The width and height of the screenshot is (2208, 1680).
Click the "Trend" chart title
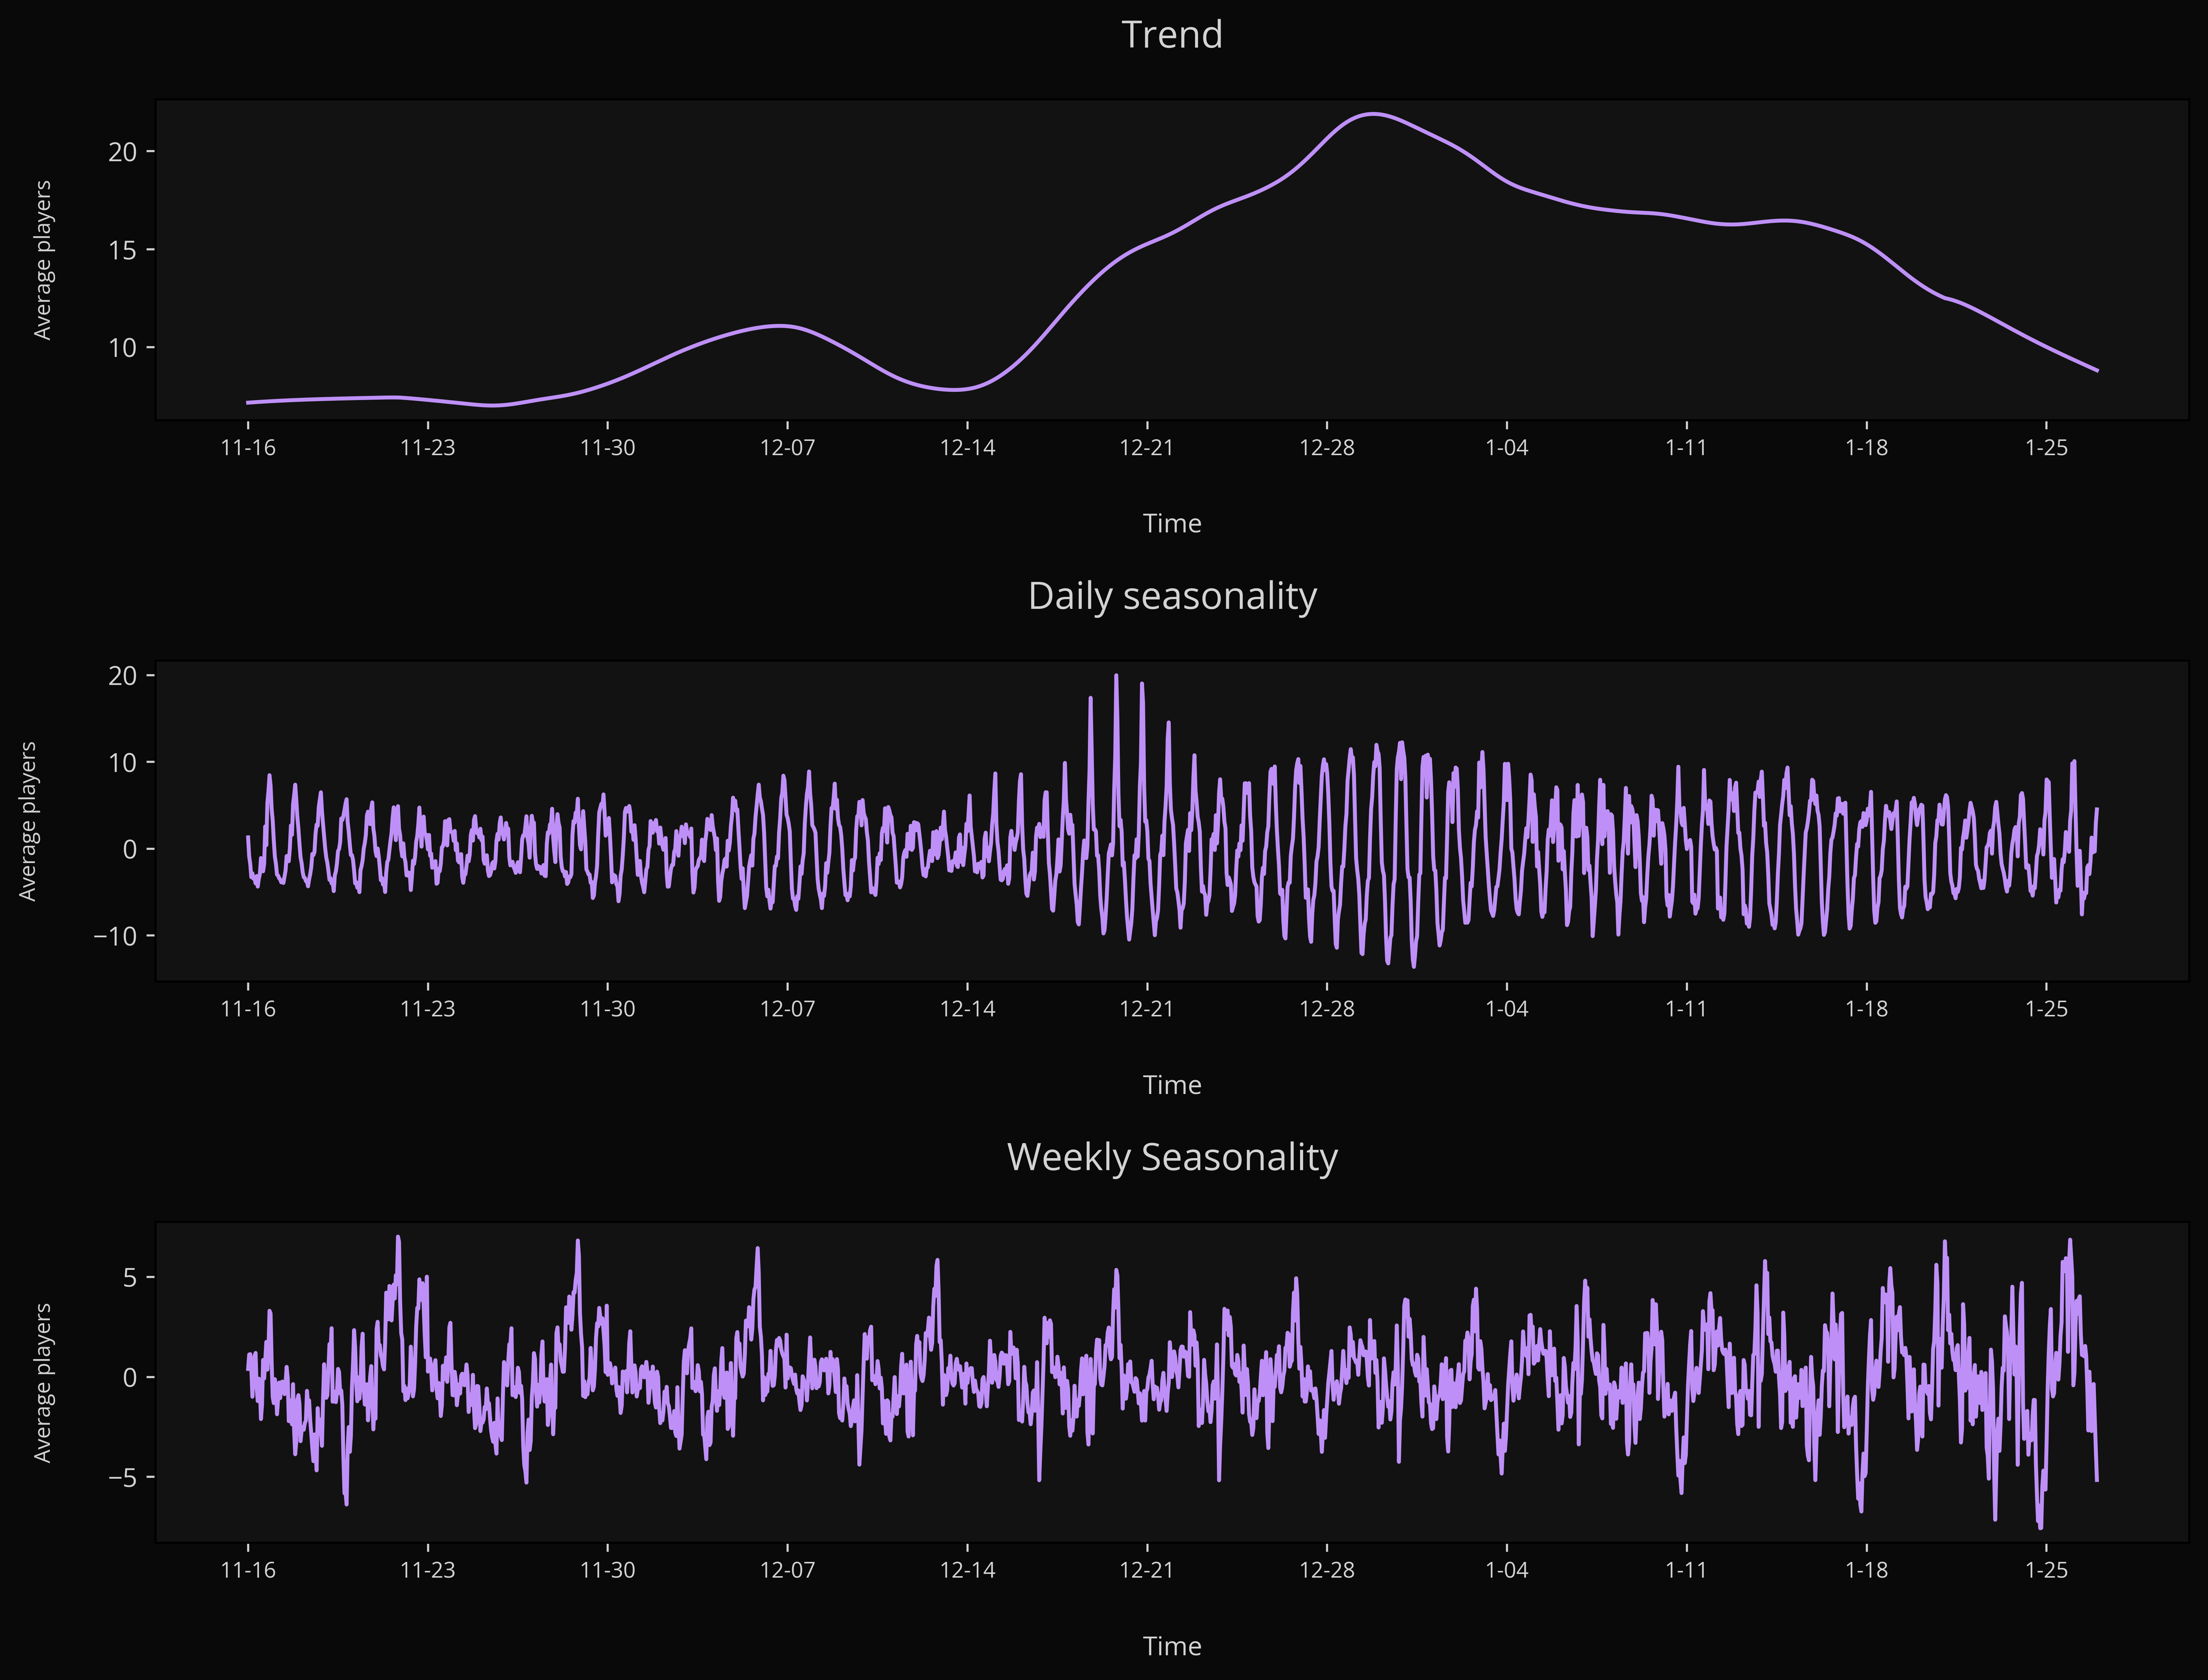(x=1172, y=35)
